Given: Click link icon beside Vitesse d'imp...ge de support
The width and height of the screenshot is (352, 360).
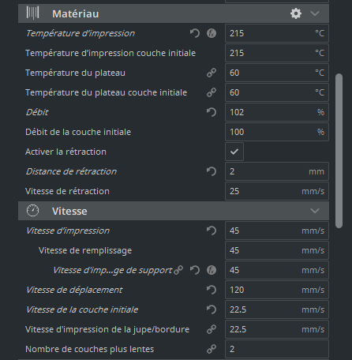Looking at the screenshot, I should point(178,270).
